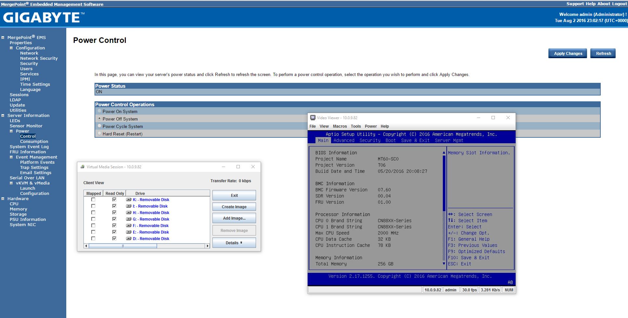The image size is (628, 318).
Task: Collapse the Configuration tree node
Action: click(11, 48)
